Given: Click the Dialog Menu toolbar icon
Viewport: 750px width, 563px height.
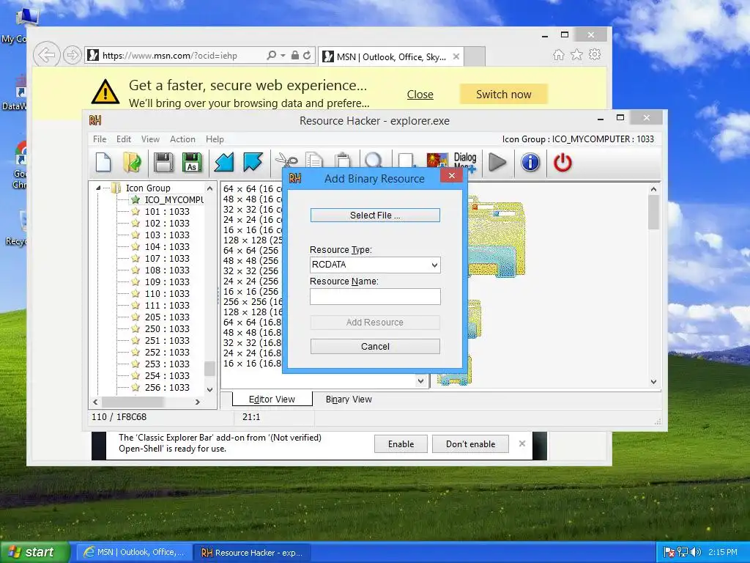Looking at the screenshot, I should pyautogui.click(x=465, y=161).
